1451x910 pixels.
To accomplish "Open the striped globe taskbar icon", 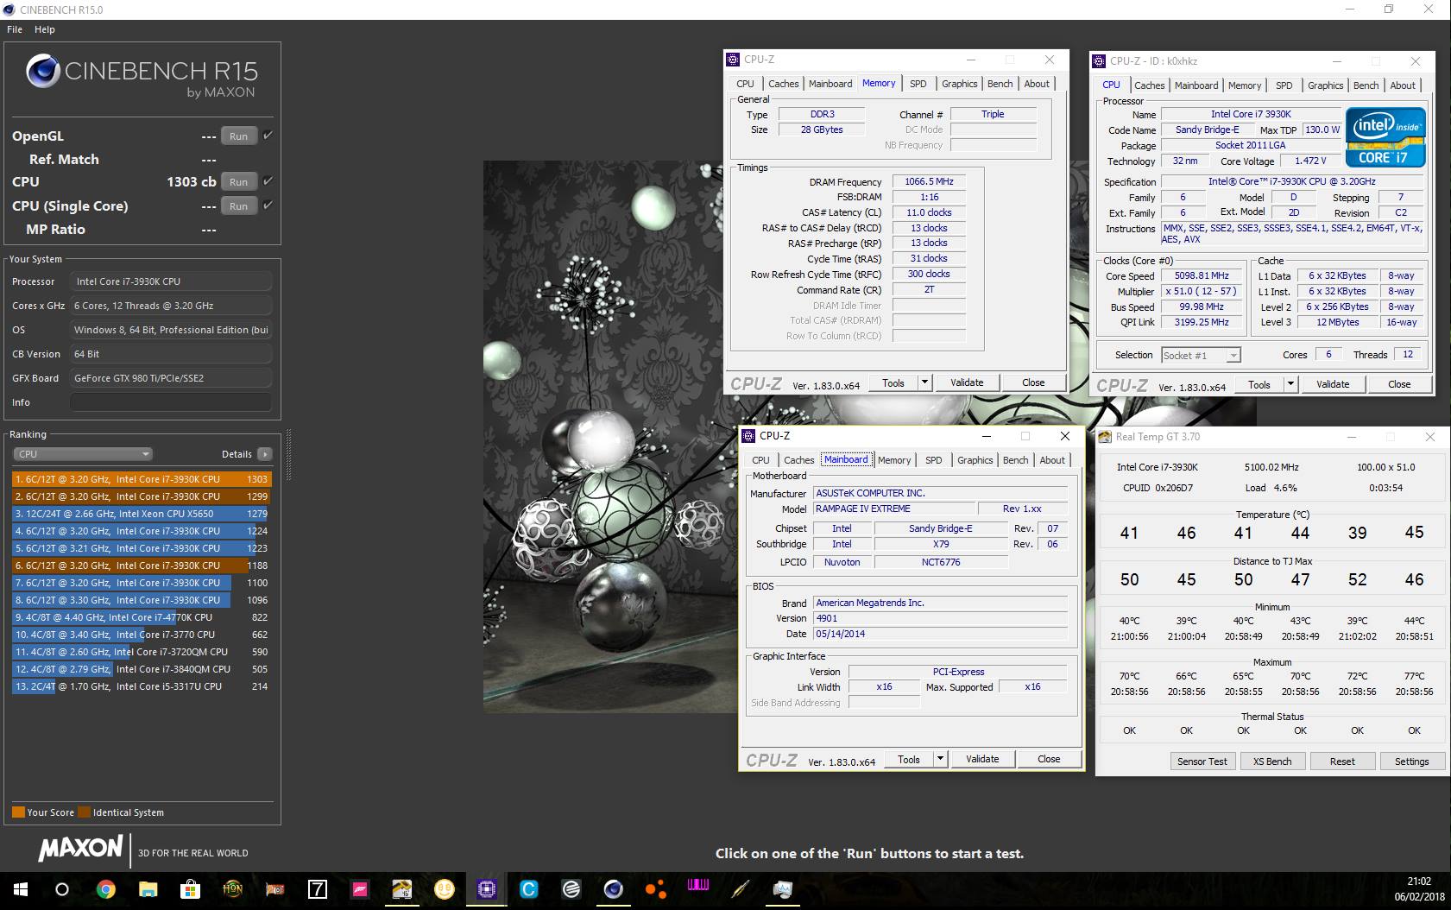I will coord(571,888).
